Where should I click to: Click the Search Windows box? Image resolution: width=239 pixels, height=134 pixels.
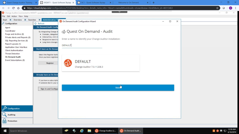[35, 131]
